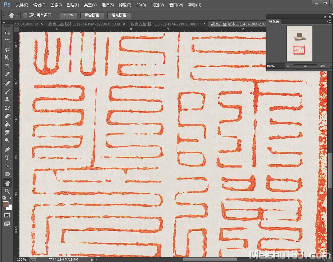The height and width of the screenshot is (262, 333).
Task: Close the Navigator panel
Action: [330, 17]
